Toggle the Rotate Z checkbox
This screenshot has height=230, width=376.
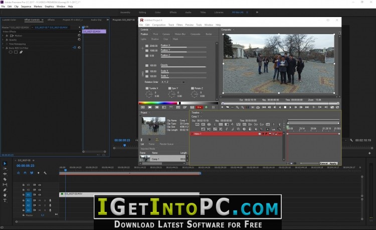coord(193,88)
